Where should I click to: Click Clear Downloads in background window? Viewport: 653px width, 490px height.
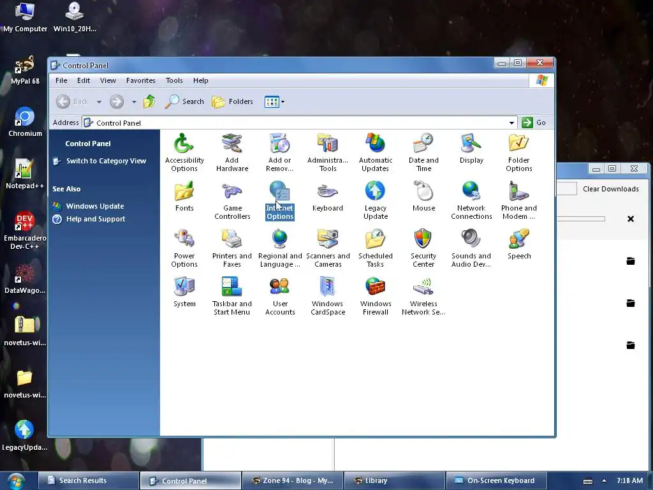[x=610, y=189]
